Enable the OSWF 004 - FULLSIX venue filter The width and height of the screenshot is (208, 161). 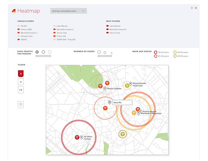(x=54, y=39)
